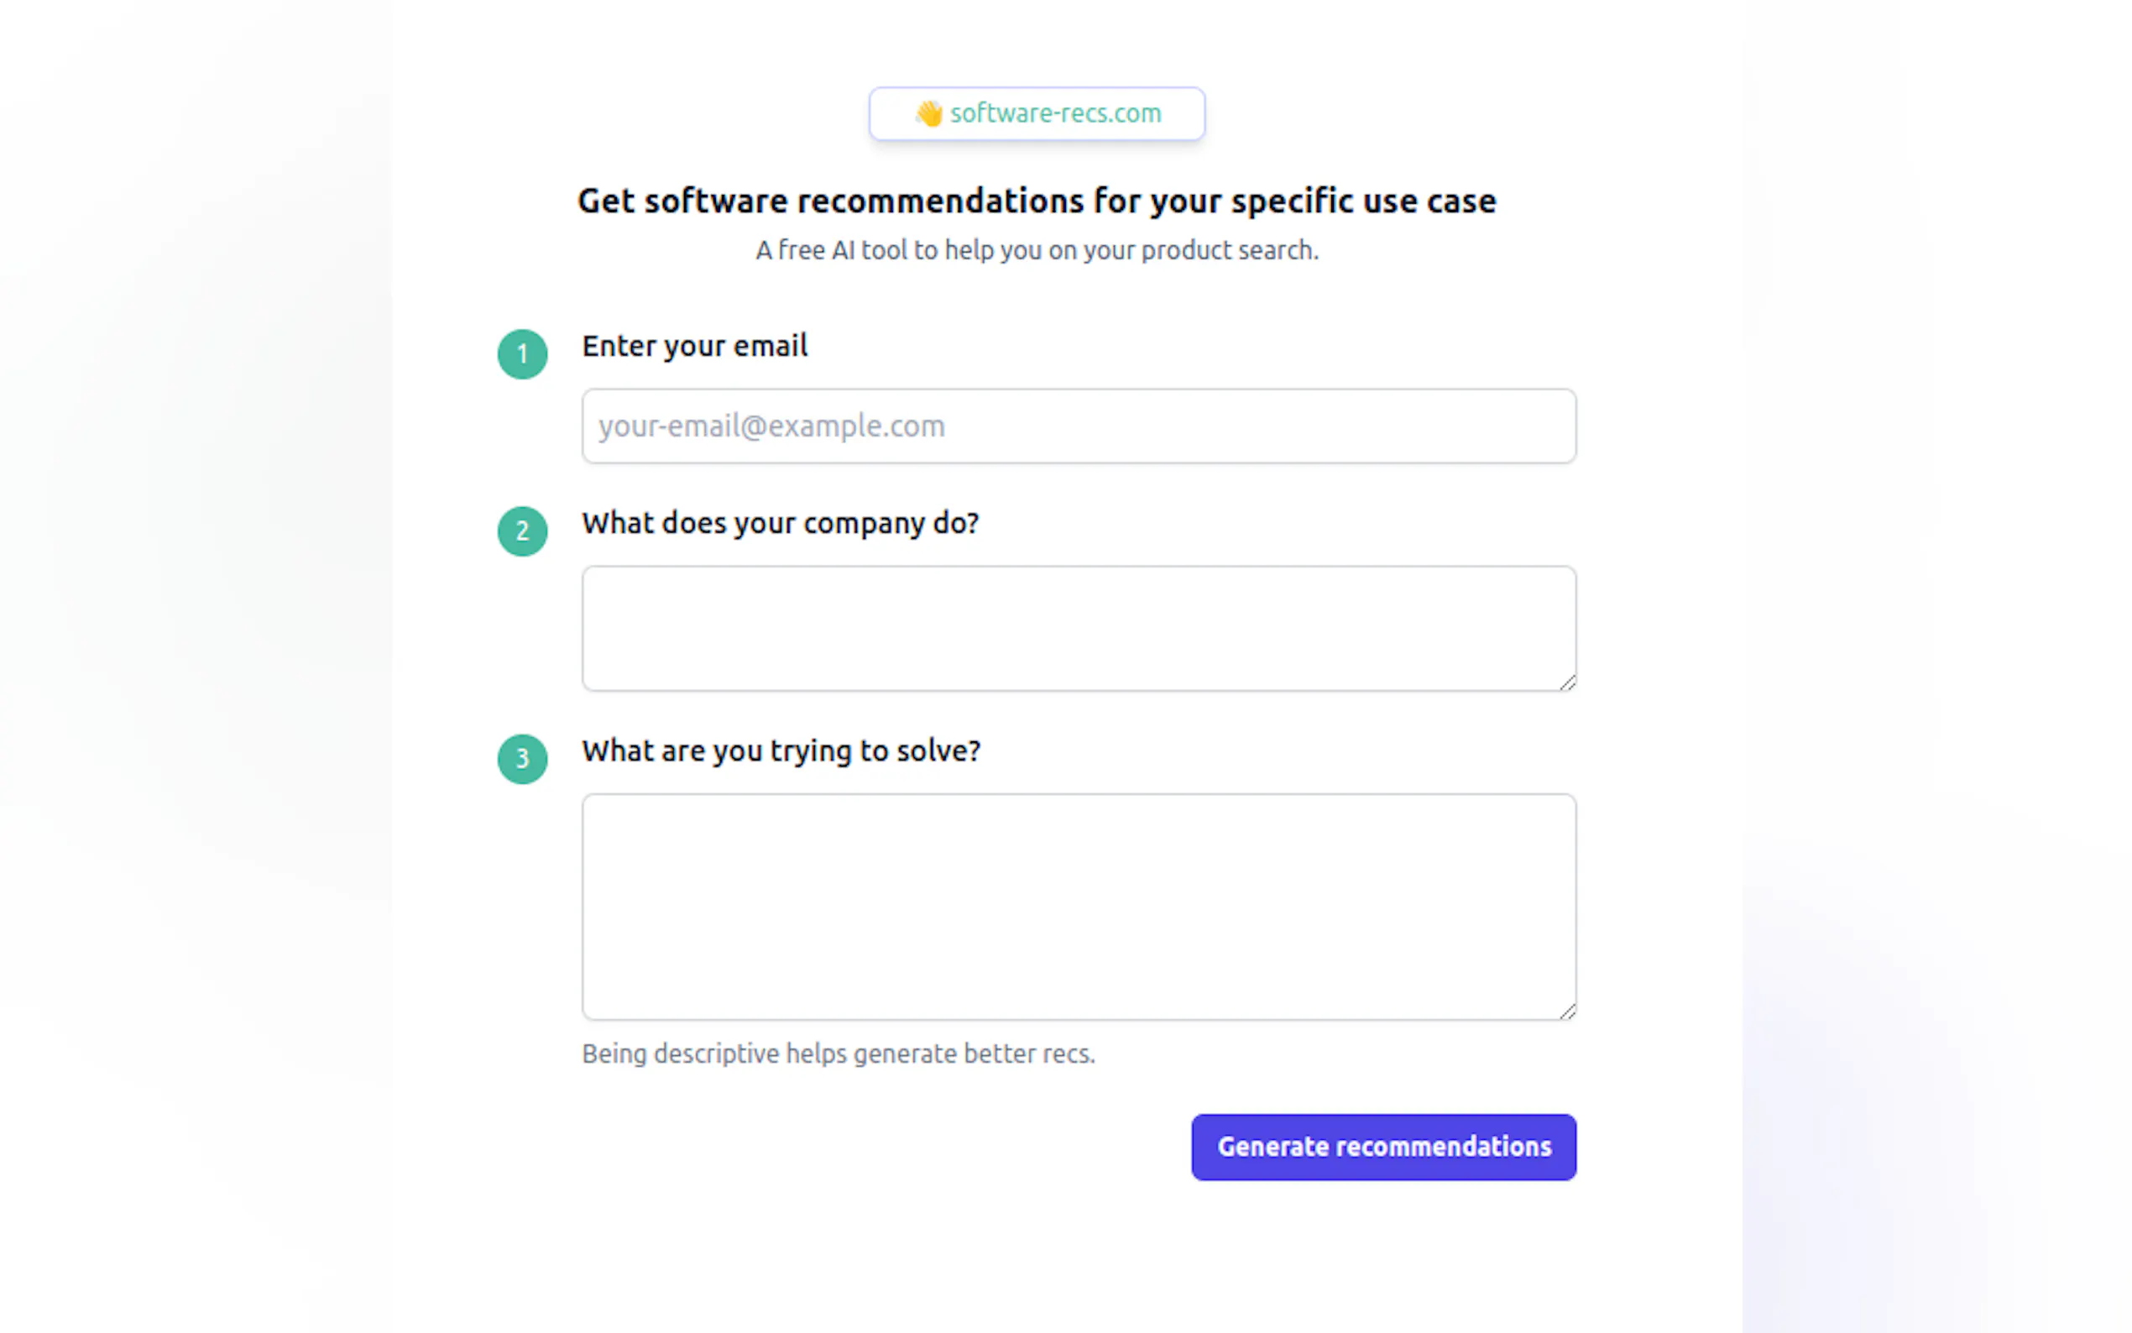Screen dimensions: 2132x1333
Task: Click the waving hand emoji icon
Action: (x=928, y=113)
